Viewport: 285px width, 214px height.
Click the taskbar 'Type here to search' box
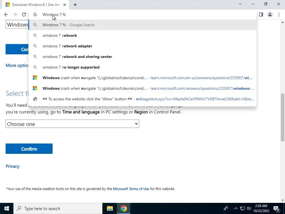58,208
